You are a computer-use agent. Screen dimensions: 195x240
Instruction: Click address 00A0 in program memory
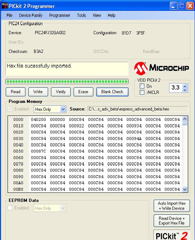[x=18, y=183]
